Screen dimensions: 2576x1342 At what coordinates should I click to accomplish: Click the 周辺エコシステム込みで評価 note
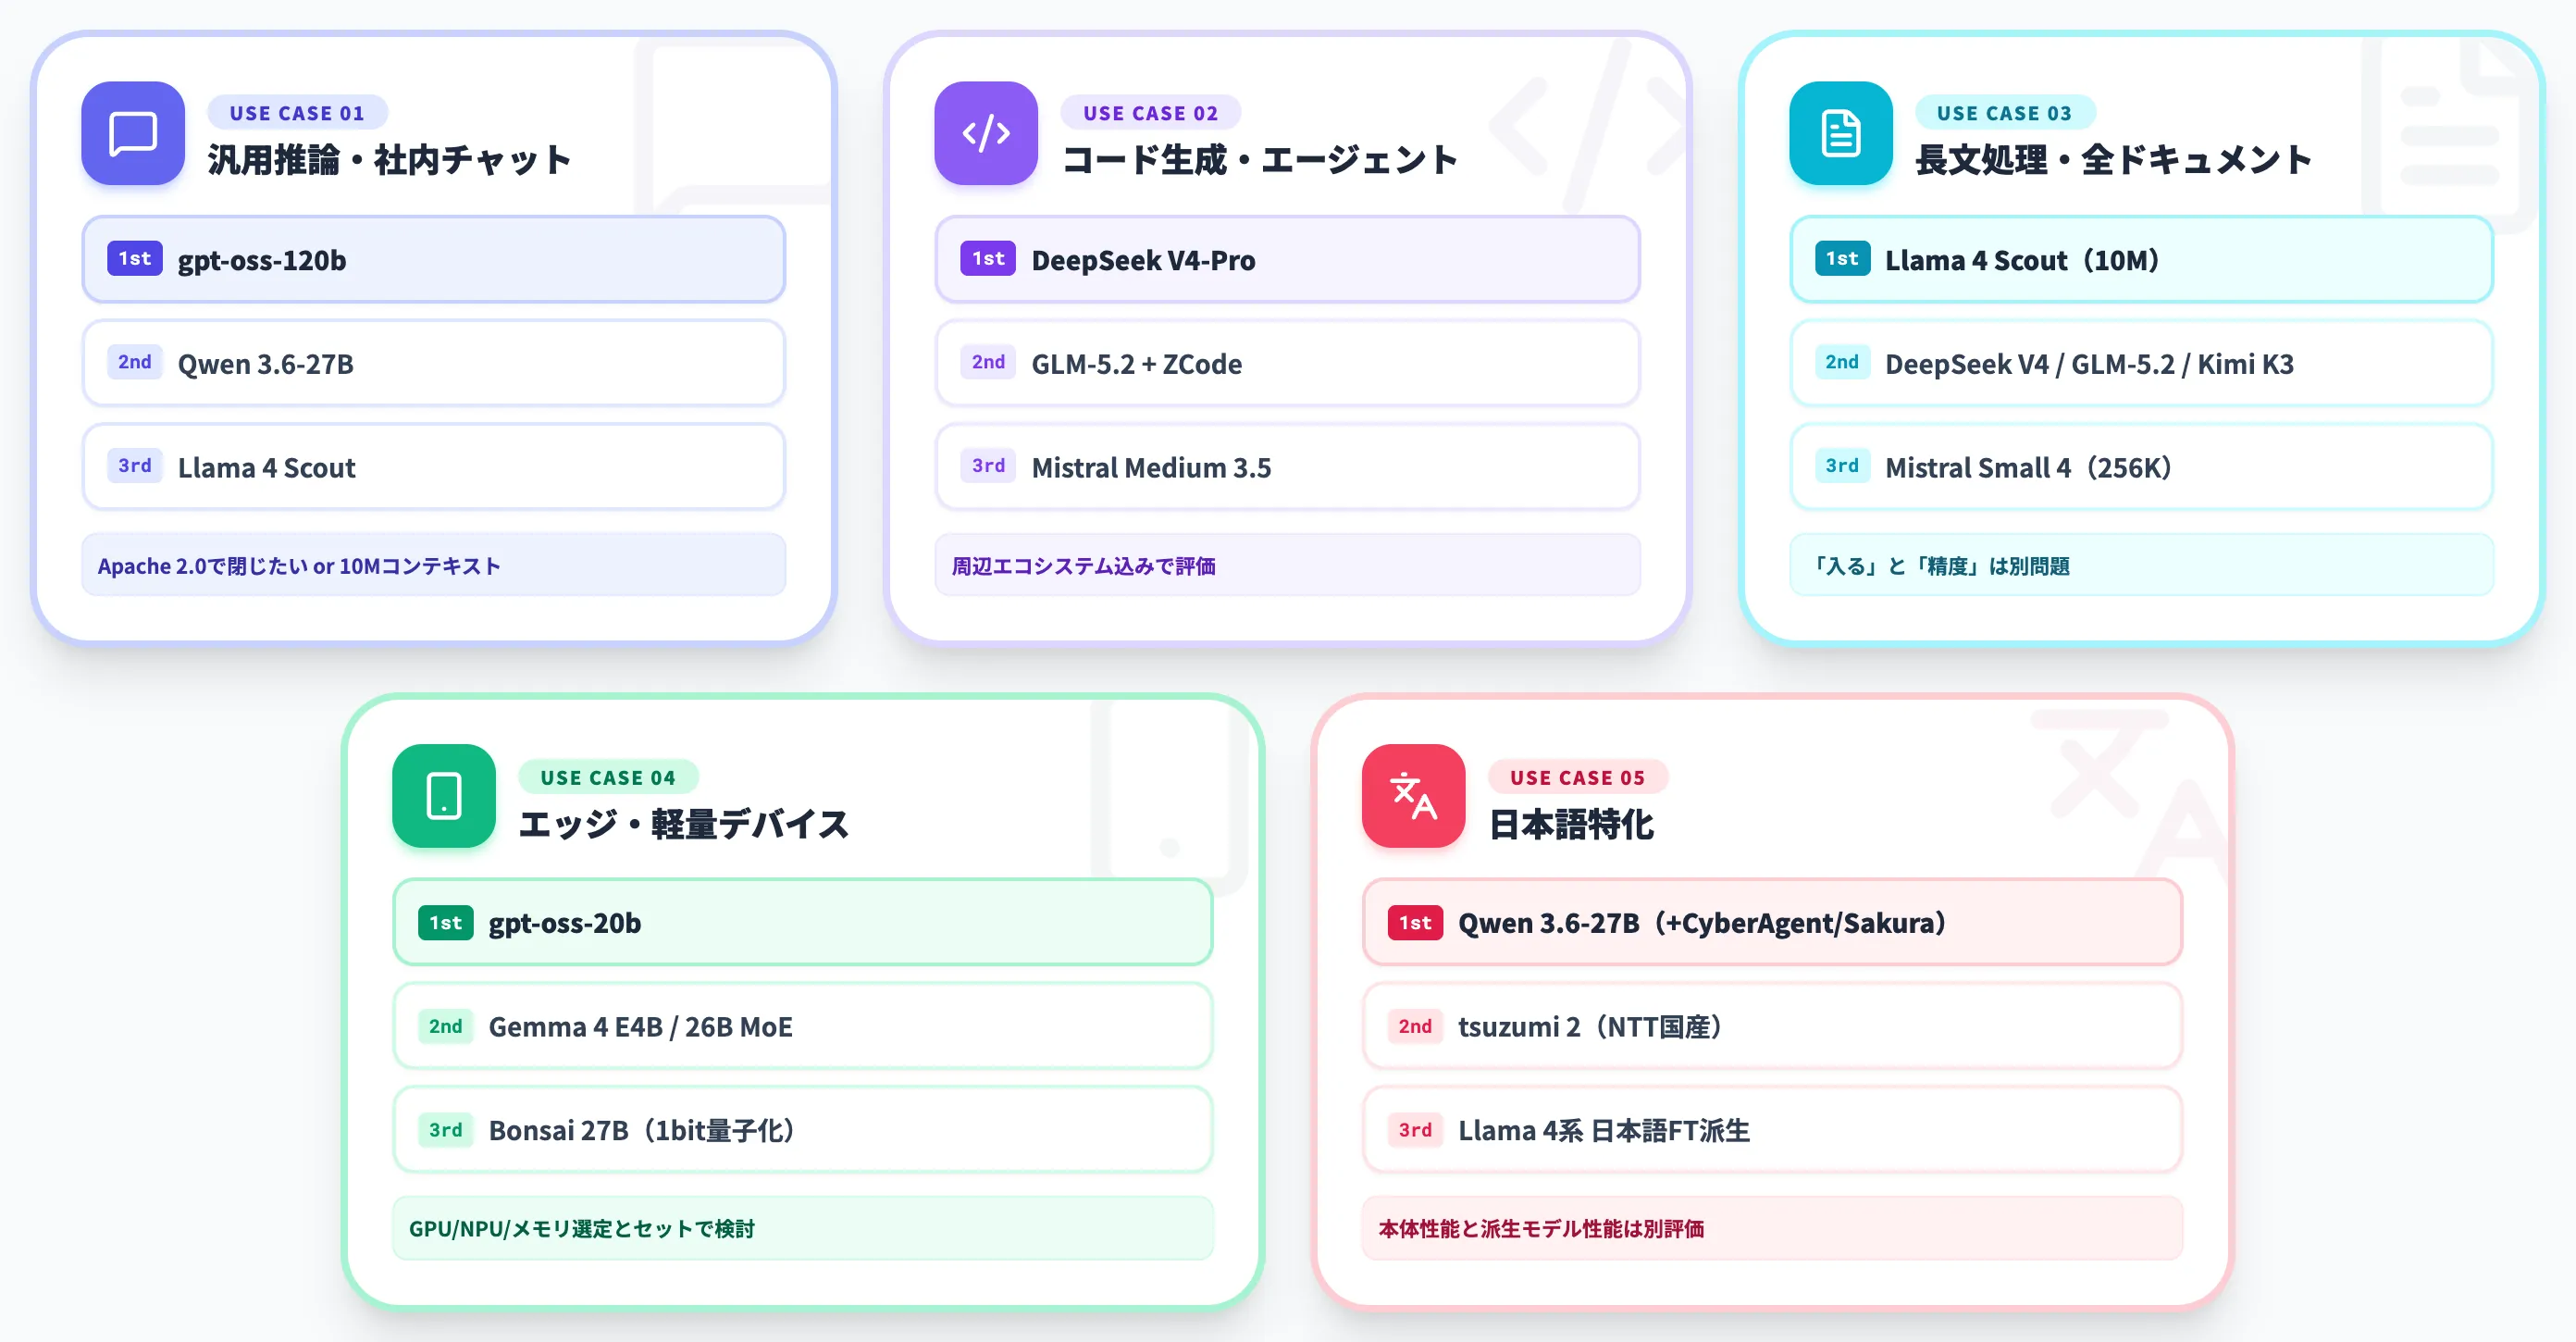[x=1287, y=566]
